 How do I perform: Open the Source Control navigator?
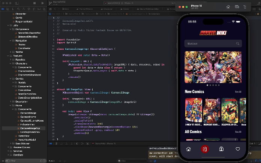(8, 9)
